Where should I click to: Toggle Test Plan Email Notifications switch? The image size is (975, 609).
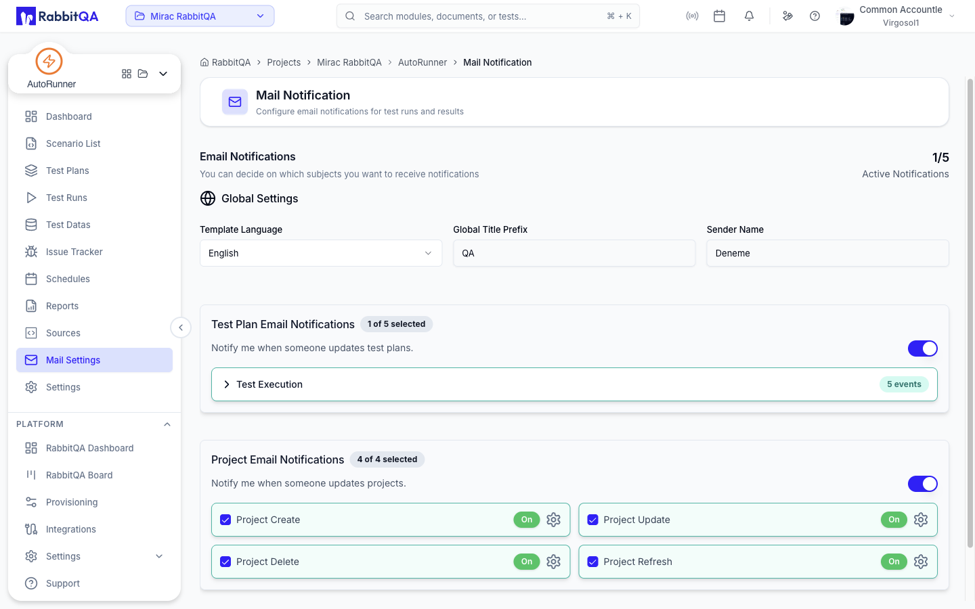tap(923, 348)
